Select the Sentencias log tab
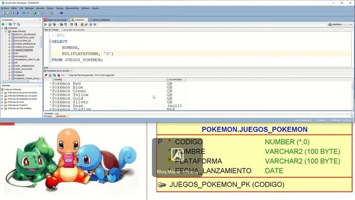The height and width of the screenshot is (200, 355). tap(60, 116)
